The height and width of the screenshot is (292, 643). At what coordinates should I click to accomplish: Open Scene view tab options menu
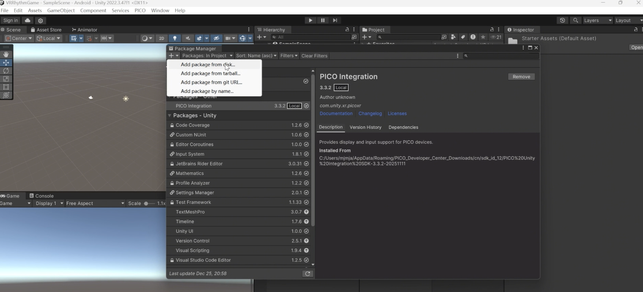(x=249, y=30)
